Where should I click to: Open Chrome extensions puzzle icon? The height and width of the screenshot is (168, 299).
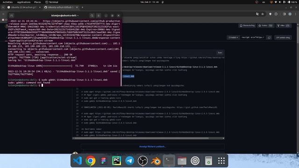276,14
